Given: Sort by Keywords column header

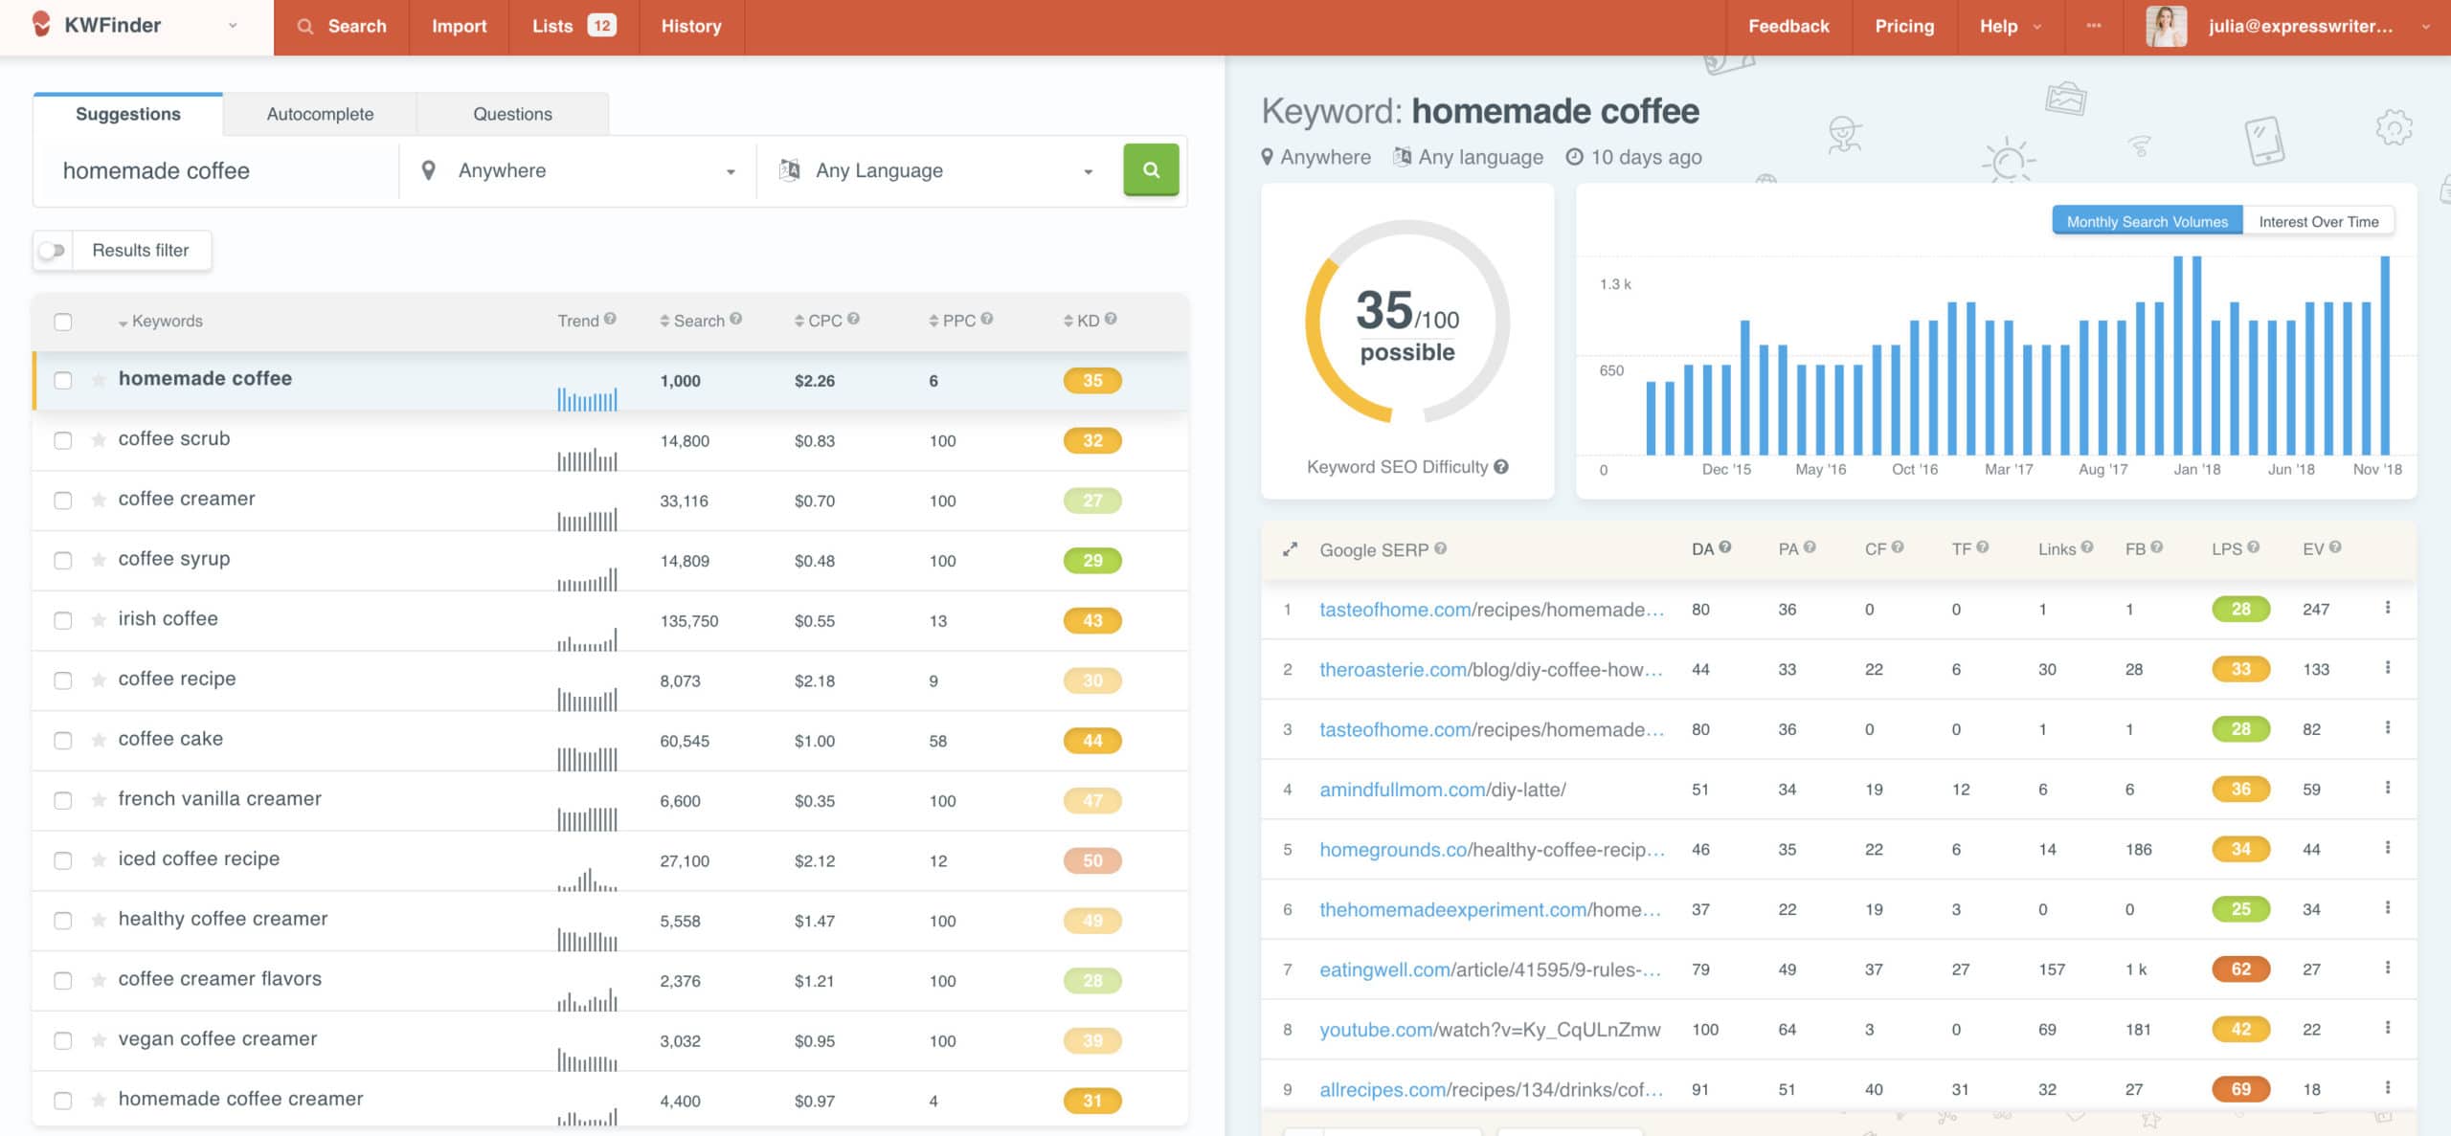Looking at the screenshot, I should pos(160,321).
